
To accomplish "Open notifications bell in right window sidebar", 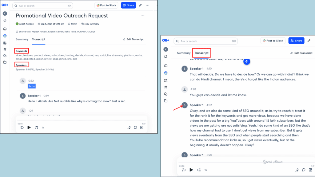I will click(166, 57).
